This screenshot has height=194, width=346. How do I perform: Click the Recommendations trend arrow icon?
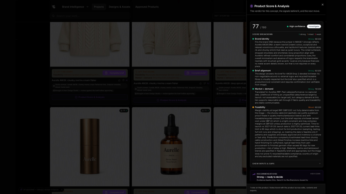tap(254, 174)
